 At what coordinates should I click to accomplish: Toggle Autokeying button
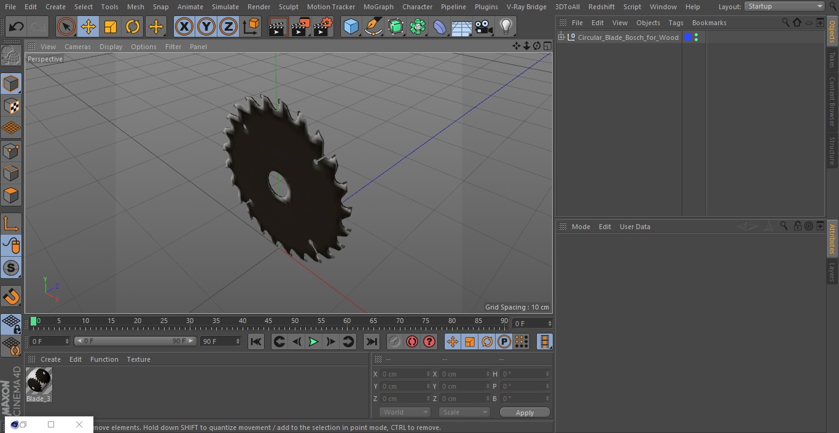coord(412,341)
